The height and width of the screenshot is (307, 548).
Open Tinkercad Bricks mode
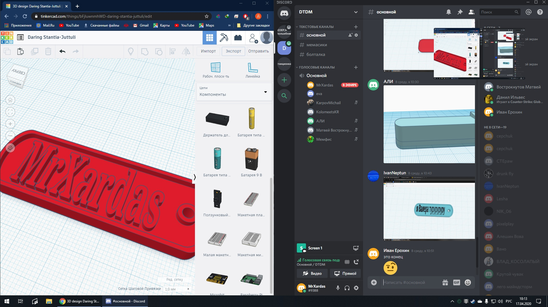pyautogui.click(x=238, y=37)
